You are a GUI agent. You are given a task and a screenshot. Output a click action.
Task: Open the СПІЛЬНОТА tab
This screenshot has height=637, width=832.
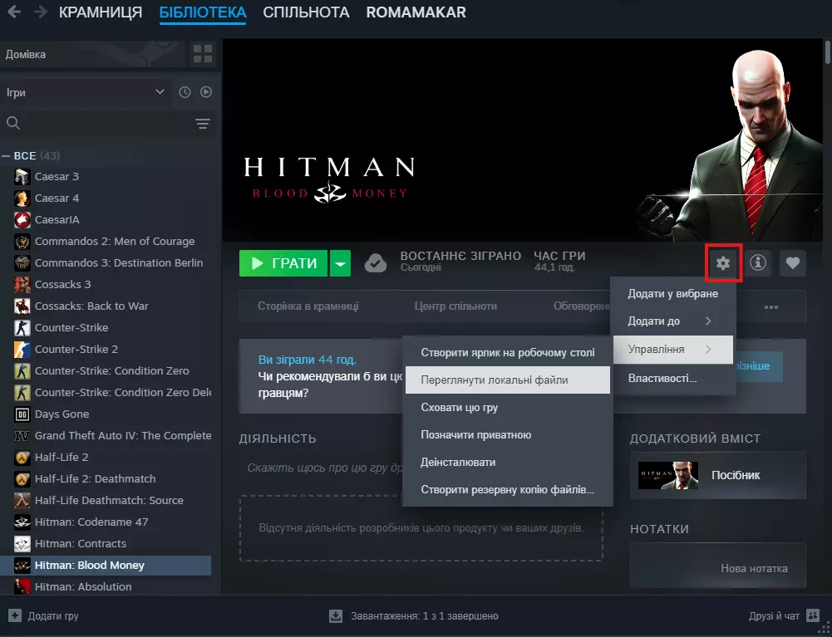pyautogui.click(x=306, y=12)
